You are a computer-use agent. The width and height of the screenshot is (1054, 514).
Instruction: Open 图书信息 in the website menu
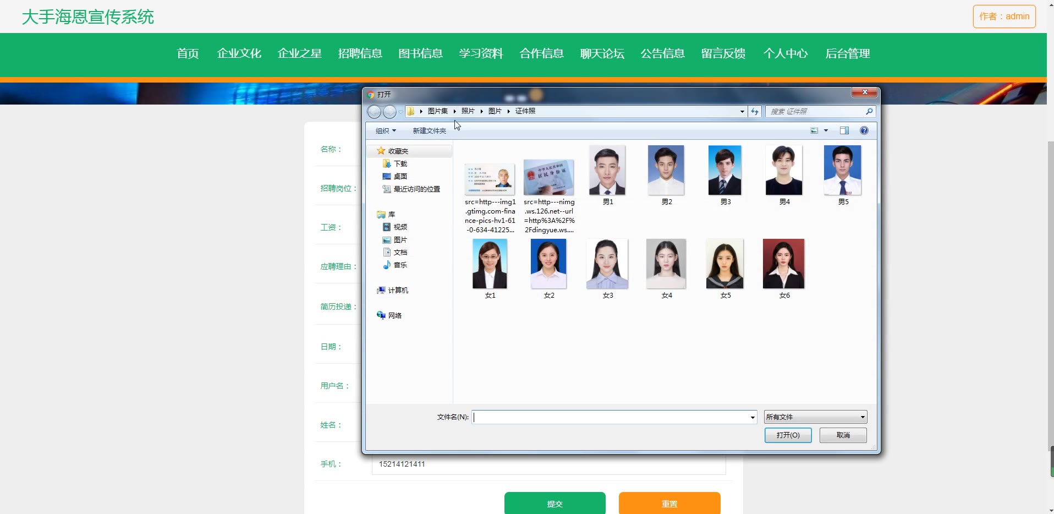[420, 53]
